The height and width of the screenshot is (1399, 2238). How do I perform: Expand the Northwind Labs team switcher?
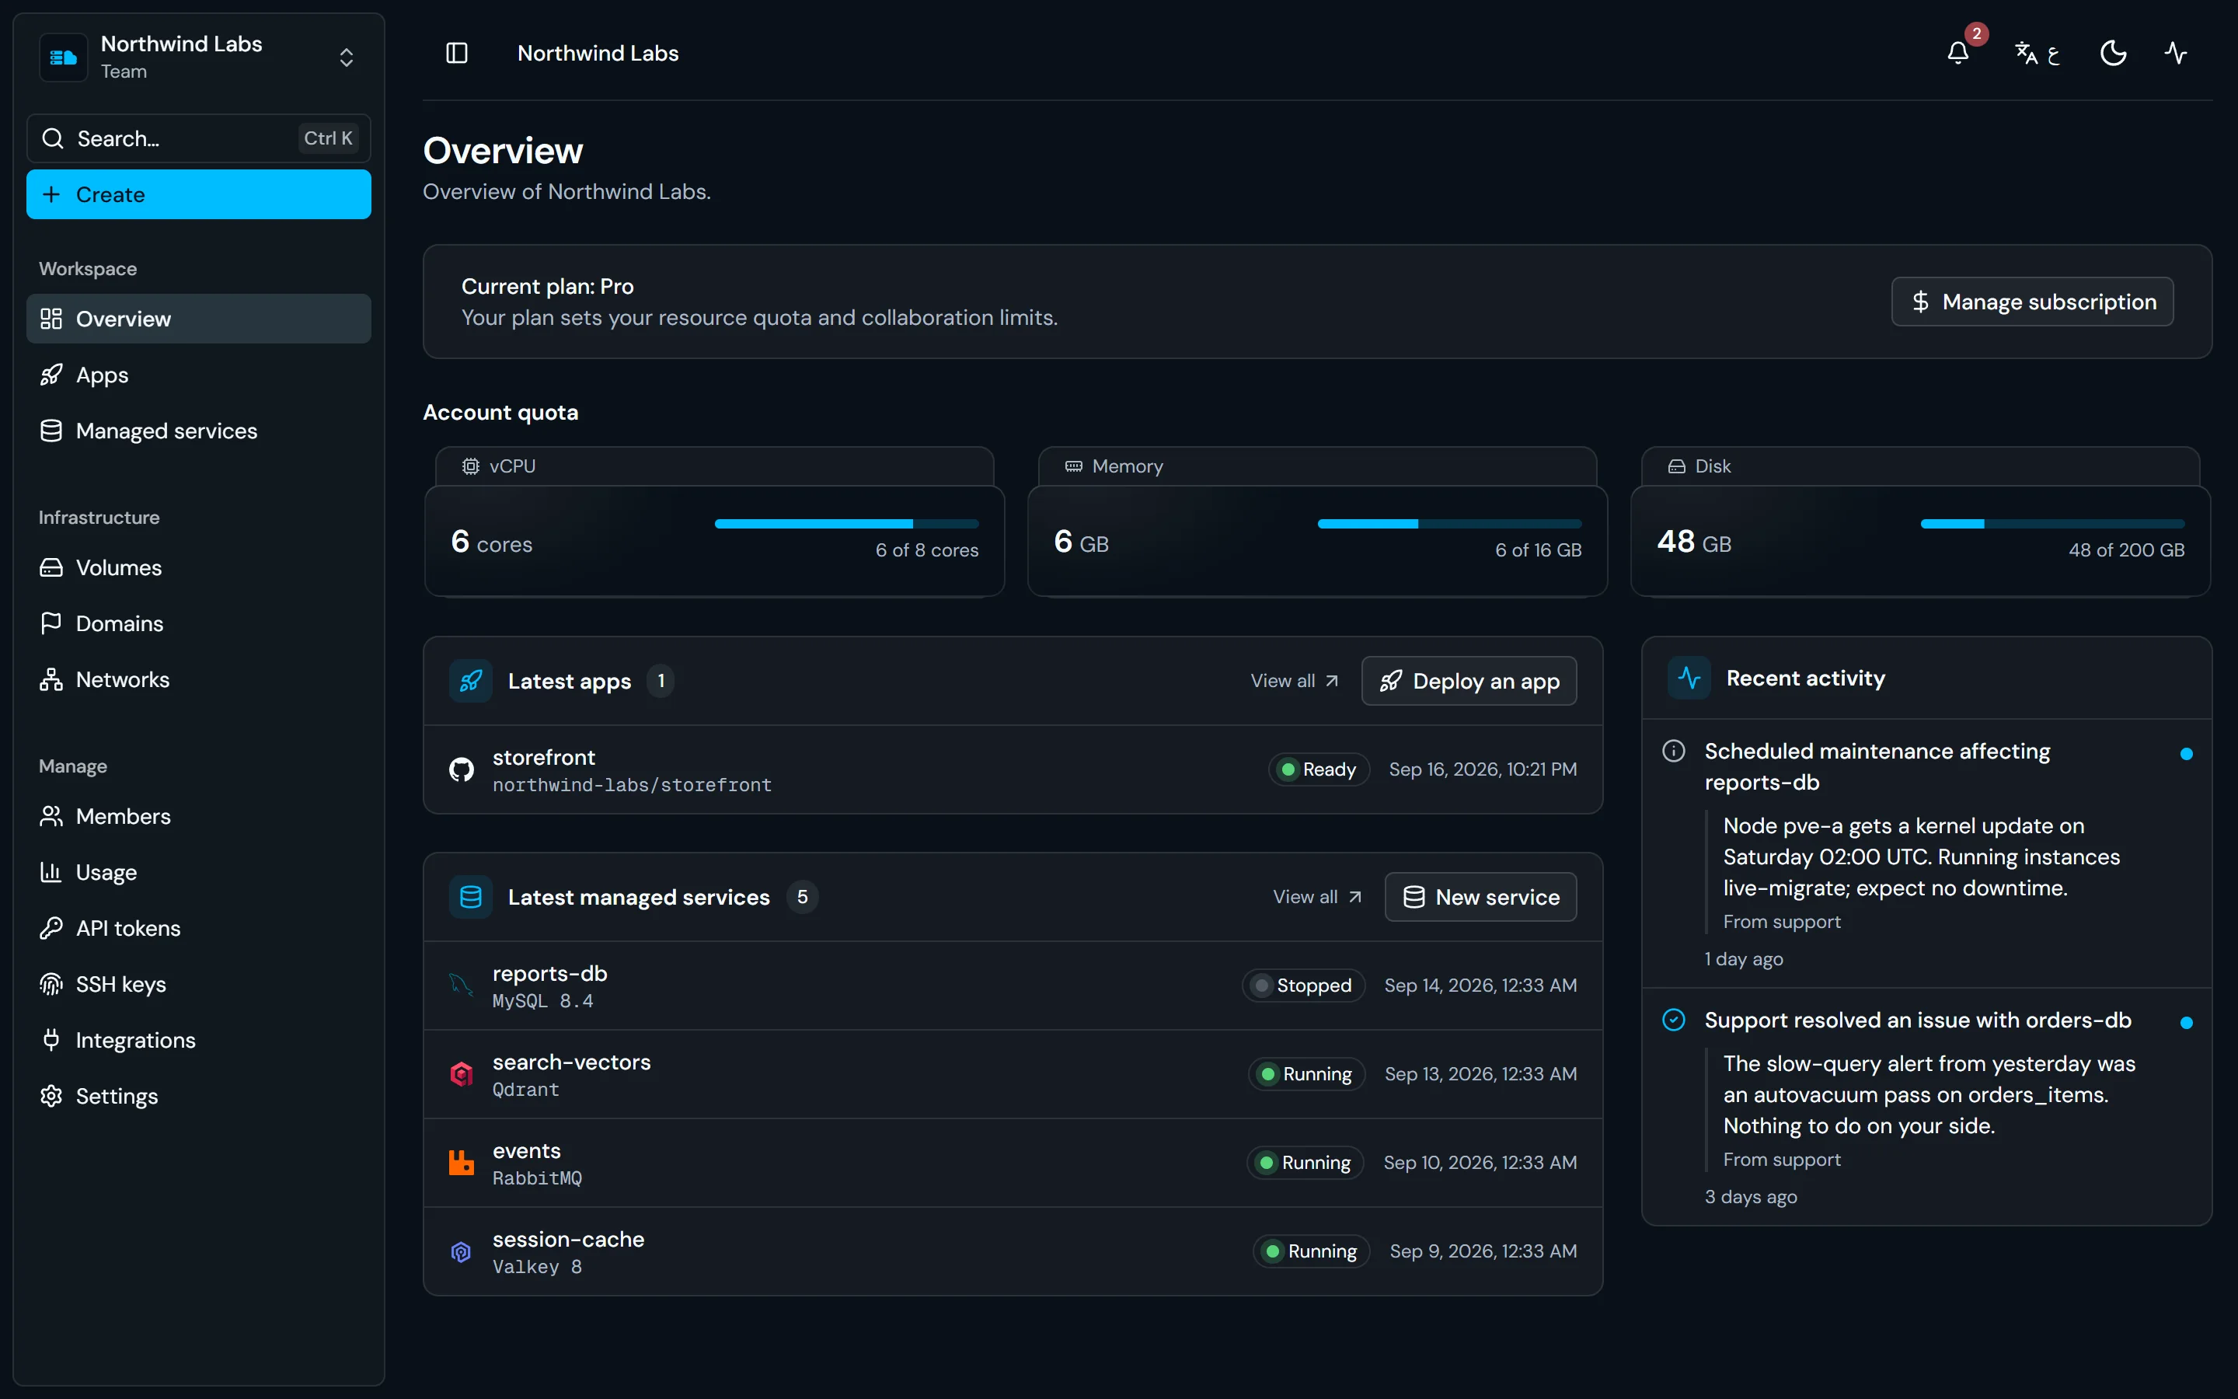pos(199,58)
